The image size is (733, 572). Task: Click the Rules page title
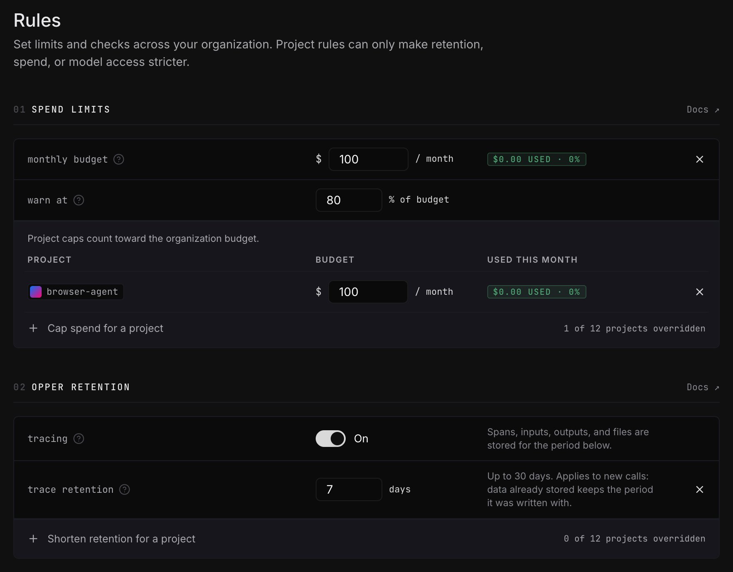37,20
